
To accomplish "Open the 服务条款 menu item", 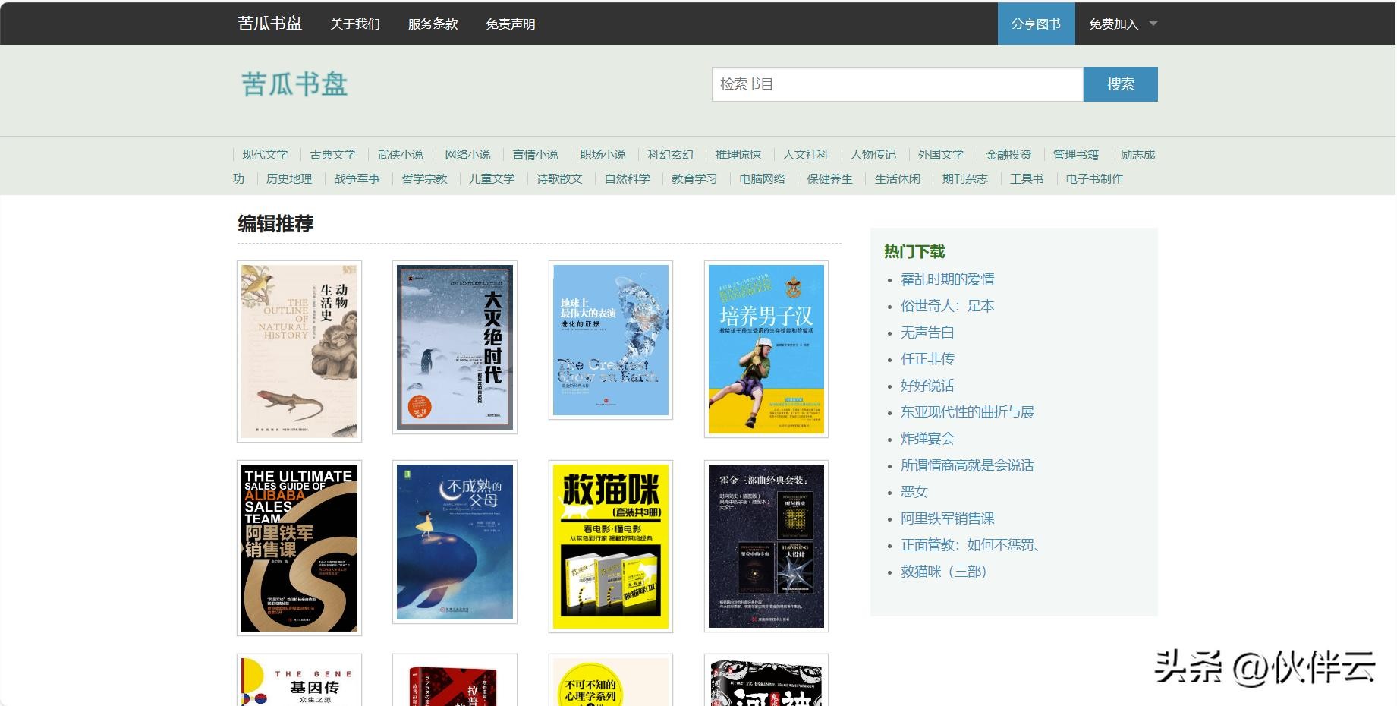I will 433,24.
